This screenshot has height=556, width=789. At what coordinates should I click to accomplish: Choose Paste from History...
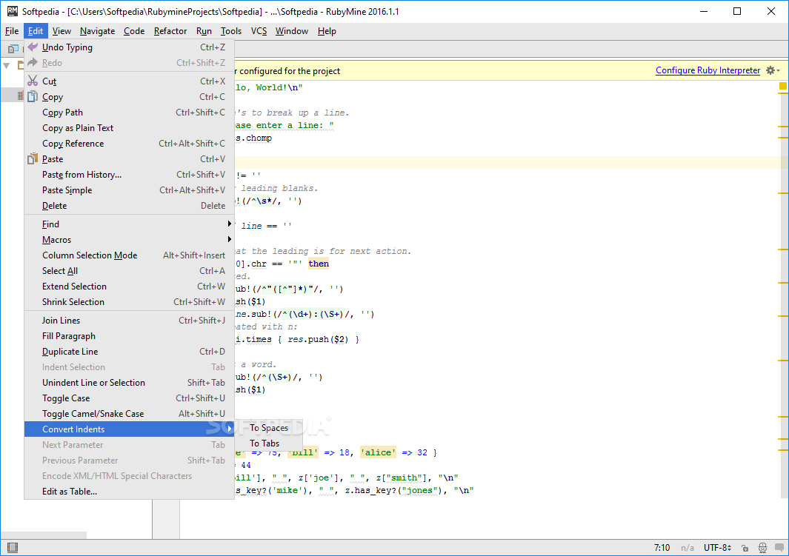(129, 175)
